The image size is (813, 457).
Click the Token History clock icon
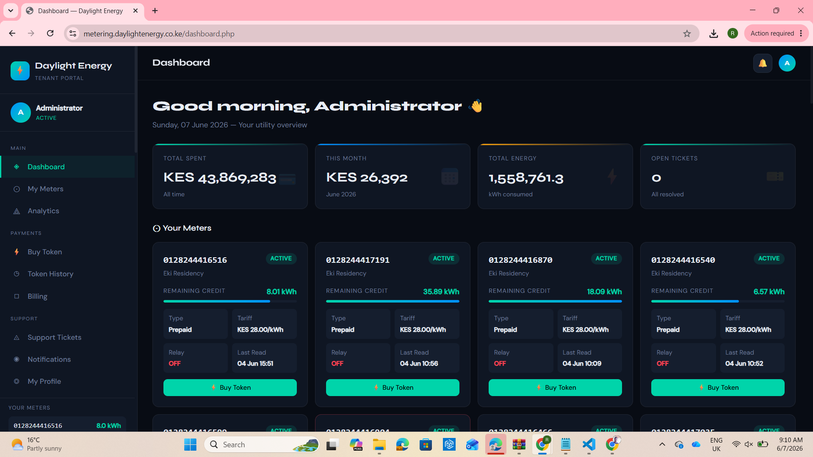[x=17, y=274]
